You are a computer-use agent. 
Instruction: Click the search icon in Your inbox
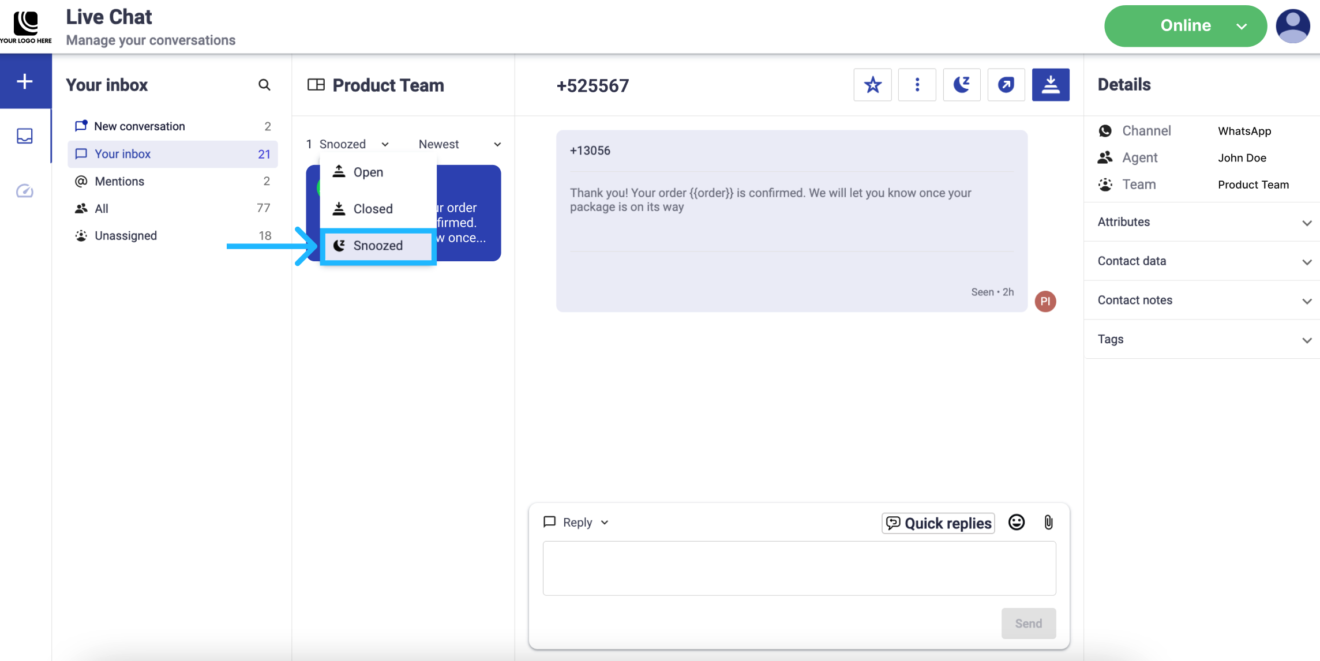pos(264,85)
